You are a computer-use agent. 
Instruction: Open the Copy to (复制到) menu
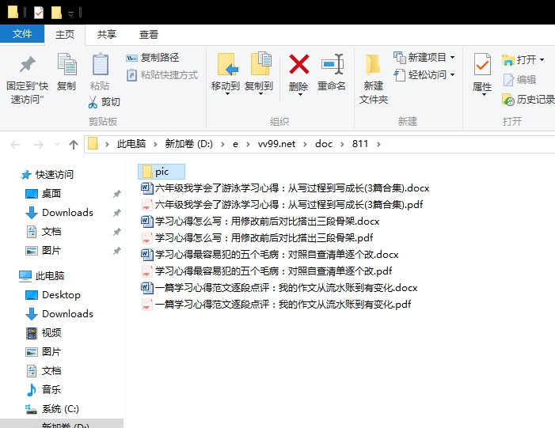(x=260, y=74)
